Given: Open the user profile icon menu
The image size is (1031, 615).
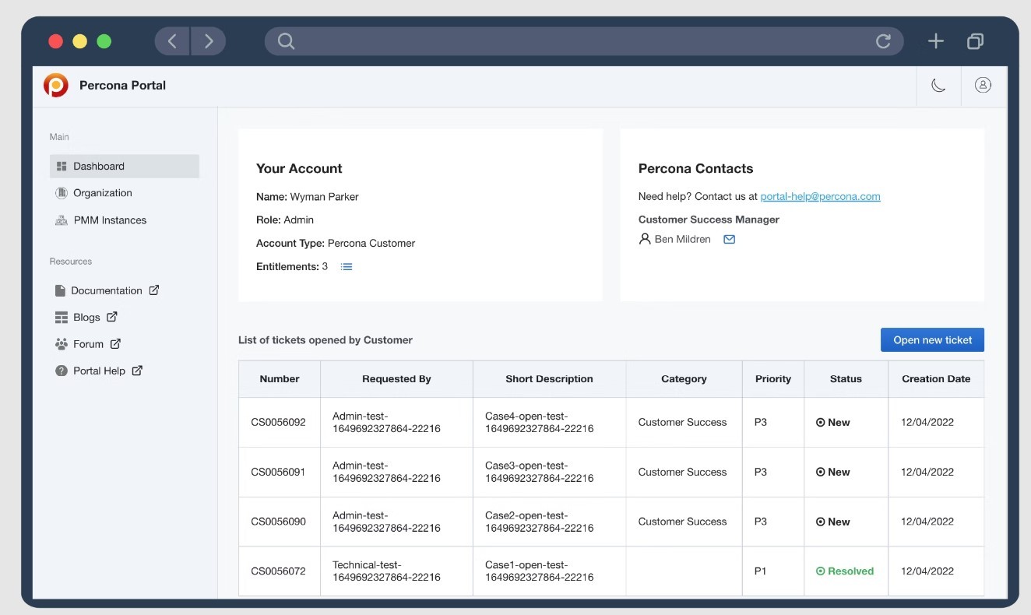Looking at the screenshot, I should (983, 86).
